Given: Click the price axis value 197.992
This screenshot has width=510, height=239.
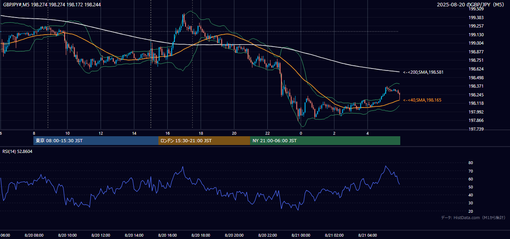Looking at the screenshot, I should pyautogui.click(x=476, y=112).
